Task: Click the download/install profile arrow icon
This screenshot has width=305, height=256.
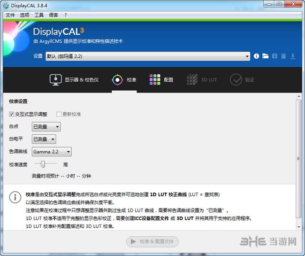Action: (293, 56)
